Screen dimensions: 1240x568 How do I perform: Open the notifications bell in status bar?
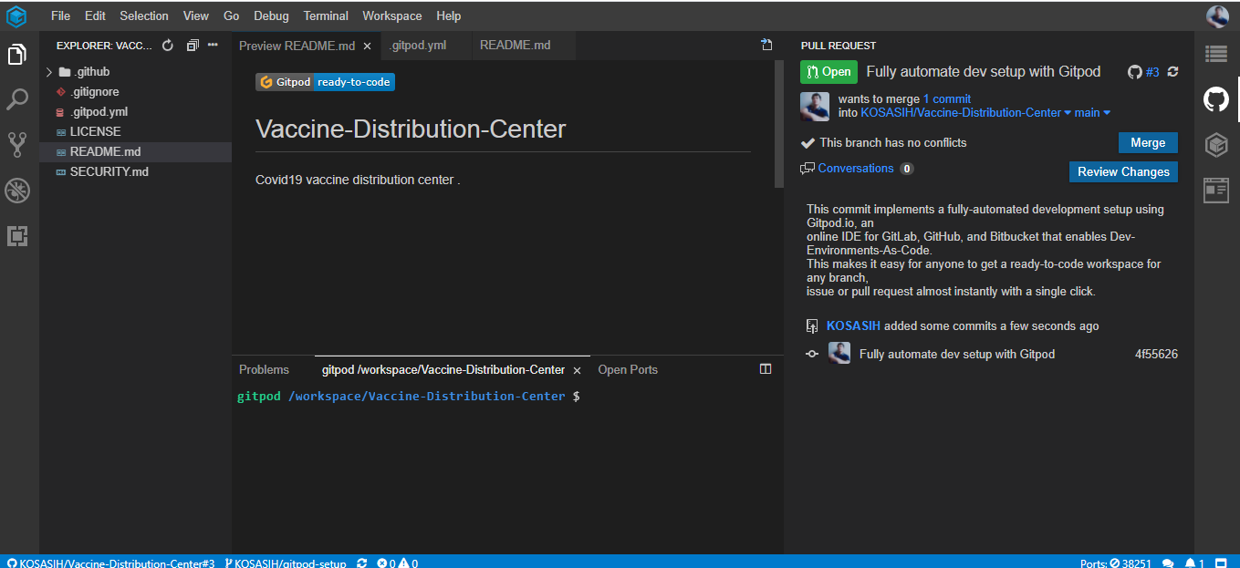(x=1190, y=563)
